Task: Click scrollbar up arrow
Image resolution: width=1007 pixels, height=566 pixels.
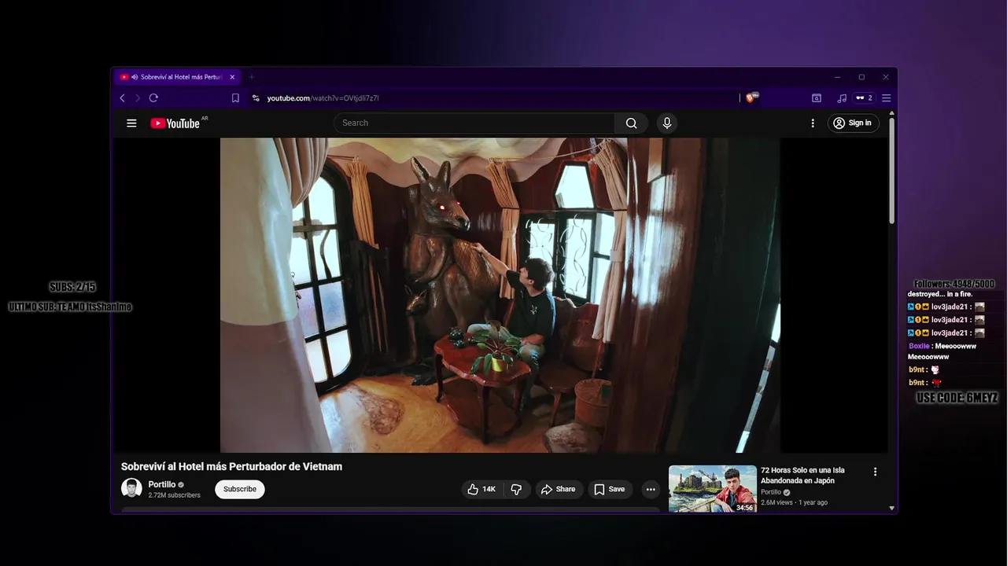Action: 891,113
